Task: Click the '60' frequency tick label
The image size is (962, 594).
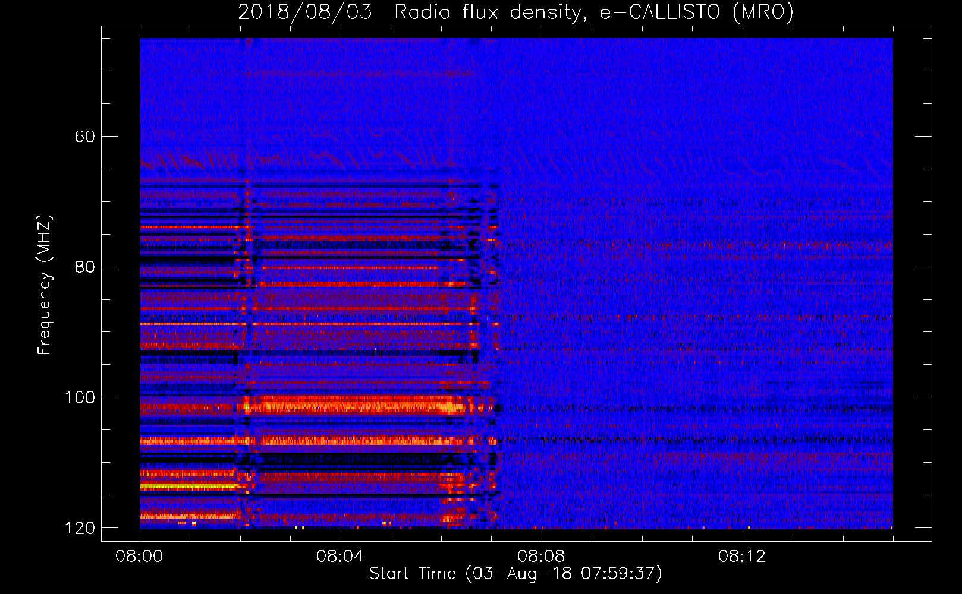Action: [85, 137]
